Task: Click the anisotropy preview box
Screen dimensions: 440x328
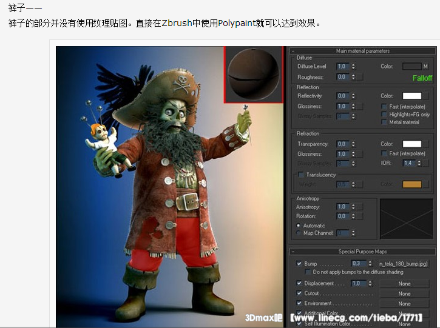Action: (407, 219)
